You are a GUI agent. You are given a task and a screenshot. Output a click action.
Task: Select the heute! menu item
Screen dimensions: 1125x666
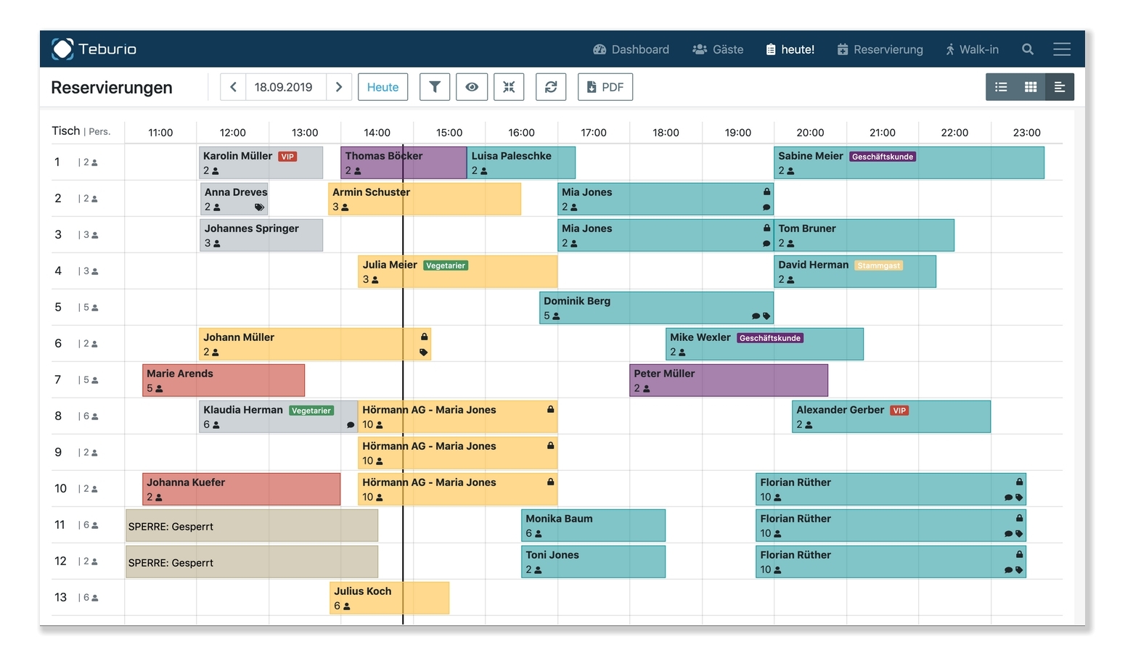point(790,49)
